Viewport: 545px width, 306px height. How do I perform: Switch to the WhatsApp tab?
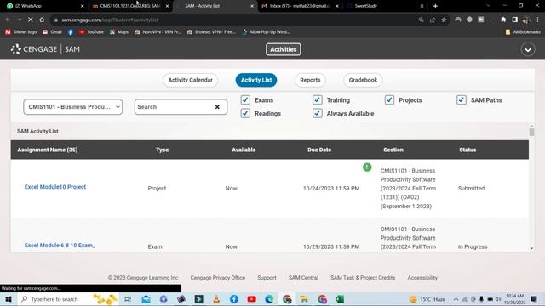[45, 6]
